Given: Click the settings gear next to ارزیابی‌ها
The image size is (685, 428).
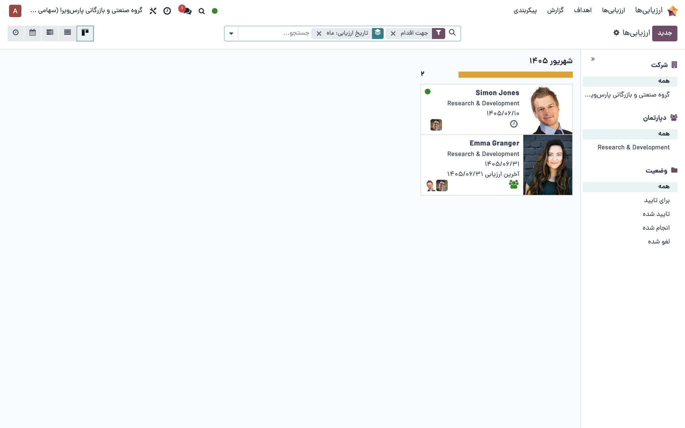Looking at the screenshot, I should 616,33.
